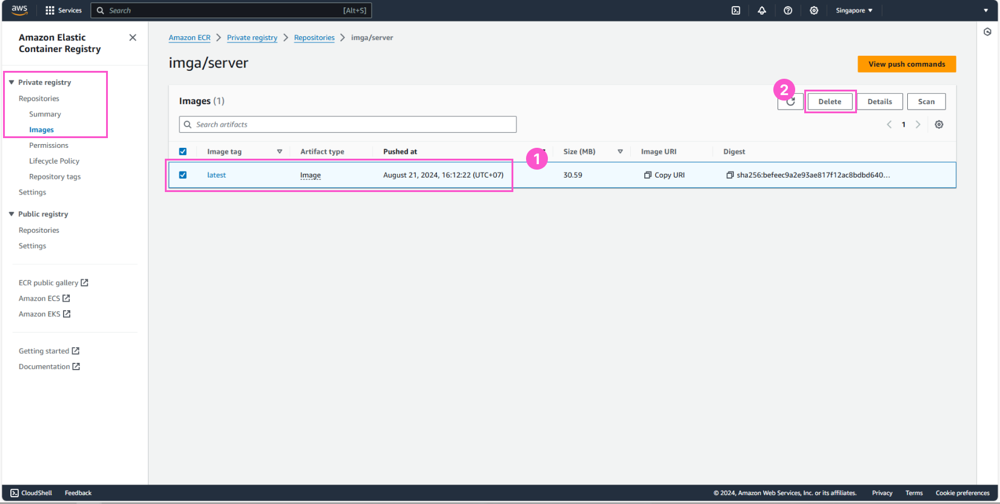Open CloudShell in the footer
1000x504 pixels.
[32, 493]
